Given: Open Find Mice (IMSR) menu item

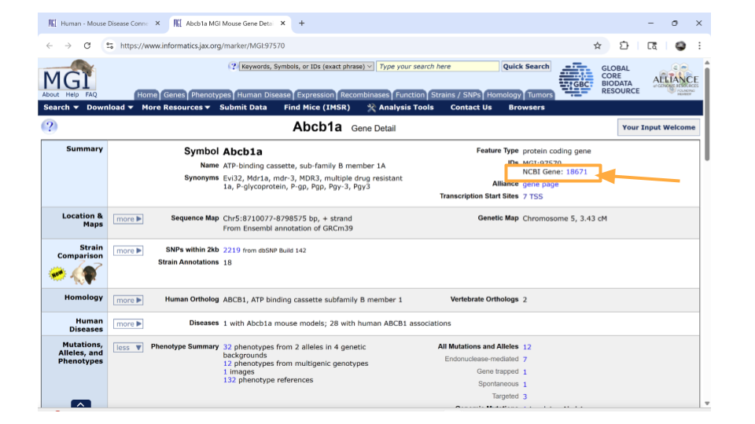Looking at the screenshot, I should [317, 108].
